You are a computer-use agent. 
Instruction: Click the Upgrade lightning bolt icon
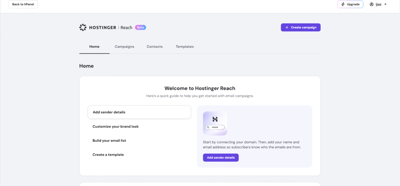[343, 4]
